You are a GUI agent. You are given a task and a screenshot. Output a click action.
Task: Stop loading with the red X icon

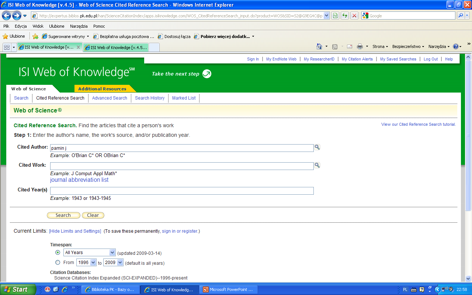click(354, 15)
